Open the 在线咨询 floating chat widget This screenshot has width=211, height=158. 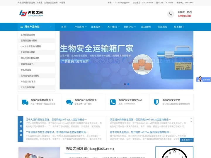[203, 80]
